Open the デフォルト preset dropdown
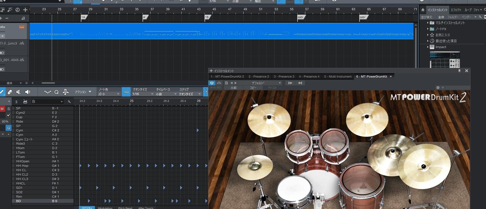Screen dimensions: 486x209 pos(260,83)
